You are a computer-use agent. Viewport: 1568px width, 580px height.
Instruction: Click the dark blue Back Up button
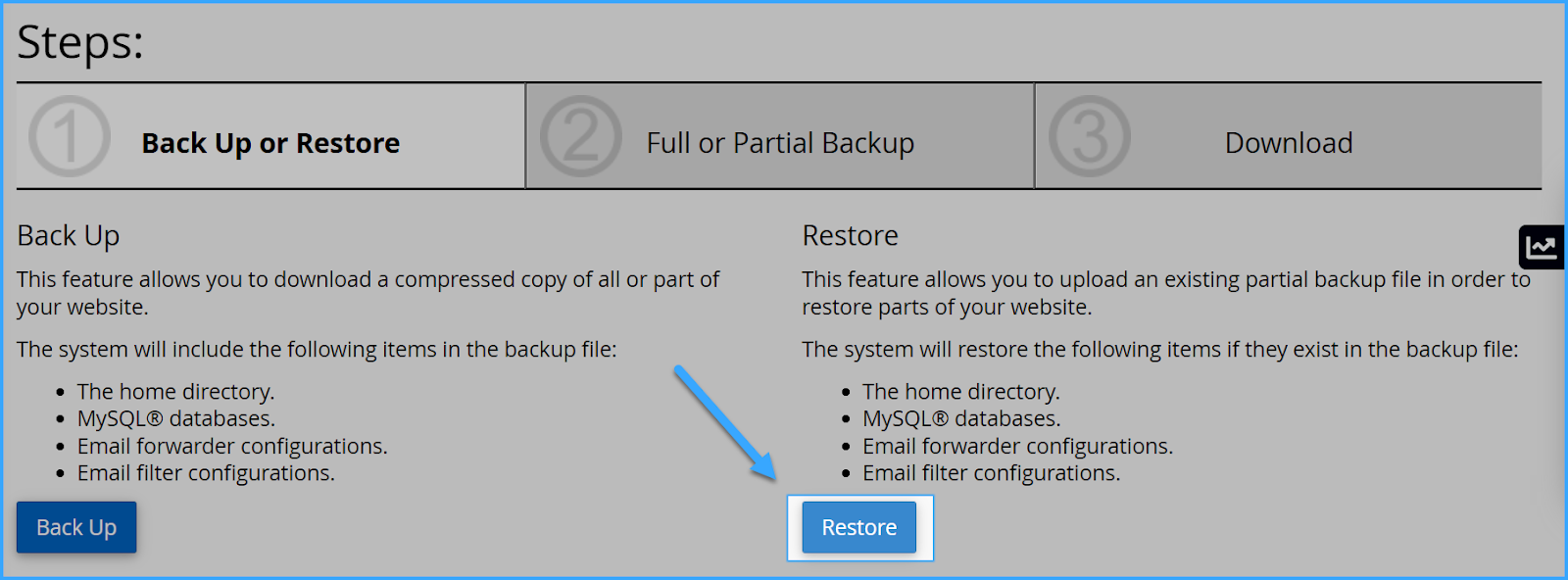[76, 527]
